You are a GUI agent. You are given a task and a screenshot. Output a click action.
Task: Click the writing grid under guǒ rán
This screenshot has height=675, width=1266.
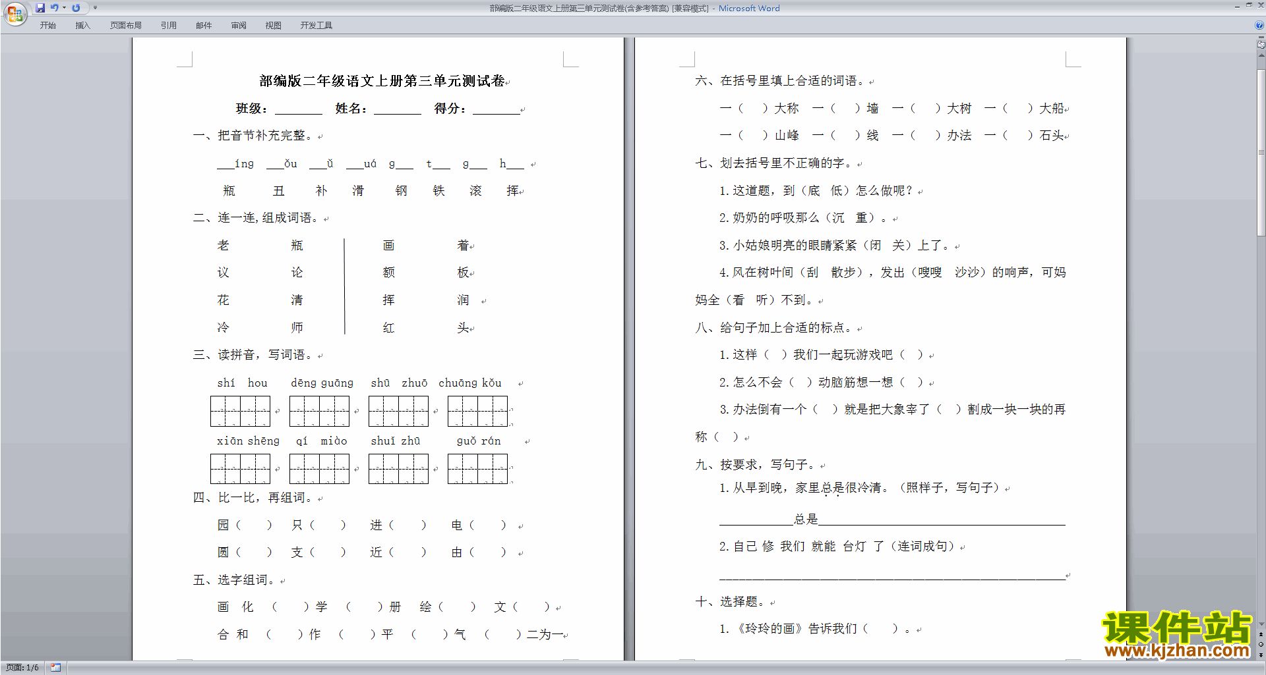(x=478, y=469)
